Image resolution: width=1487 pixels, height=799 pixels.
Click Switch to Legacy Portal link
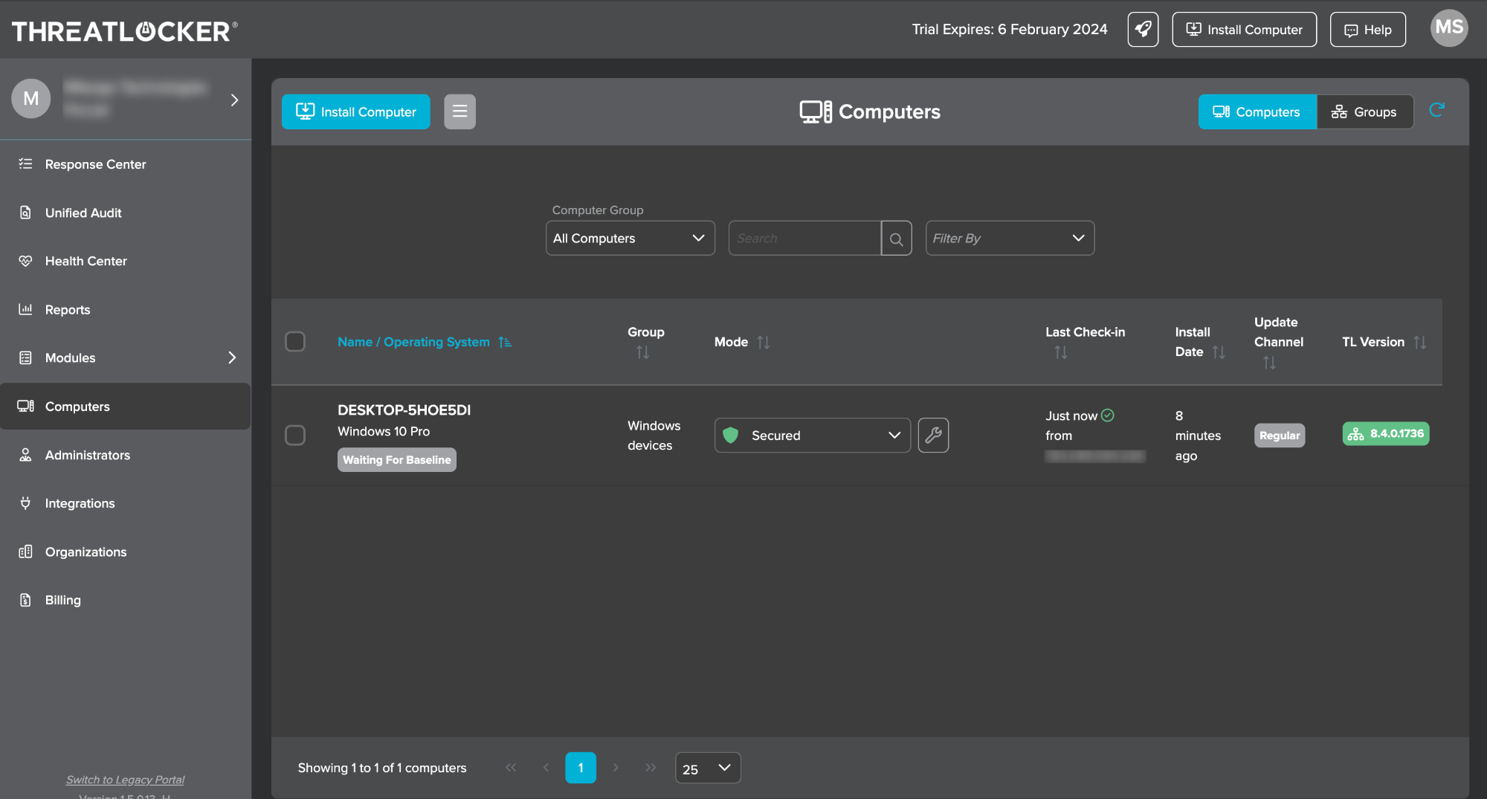(125, 780)
